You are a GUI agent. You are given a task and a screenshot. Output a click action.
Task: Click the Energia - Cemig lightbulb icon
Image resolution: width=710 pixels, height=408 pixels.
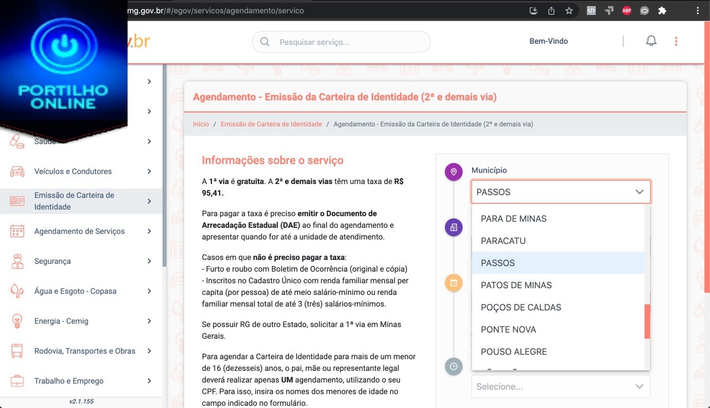tap(17, 321)
